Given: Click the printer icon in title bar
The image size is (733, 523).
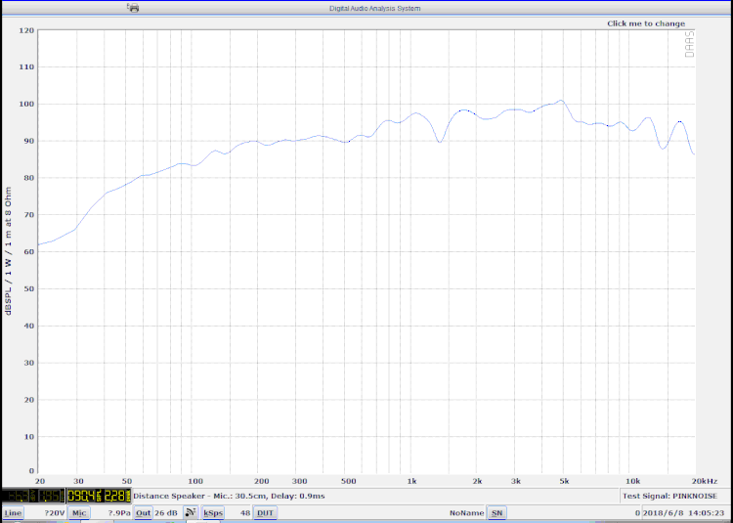Looking at the screenshot, I should tap(133, 8).
